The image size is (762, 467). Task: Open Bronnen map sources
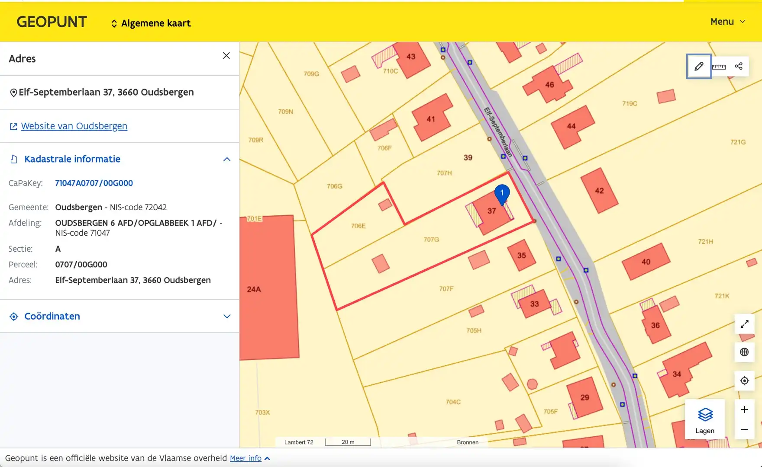pos(468,442)
